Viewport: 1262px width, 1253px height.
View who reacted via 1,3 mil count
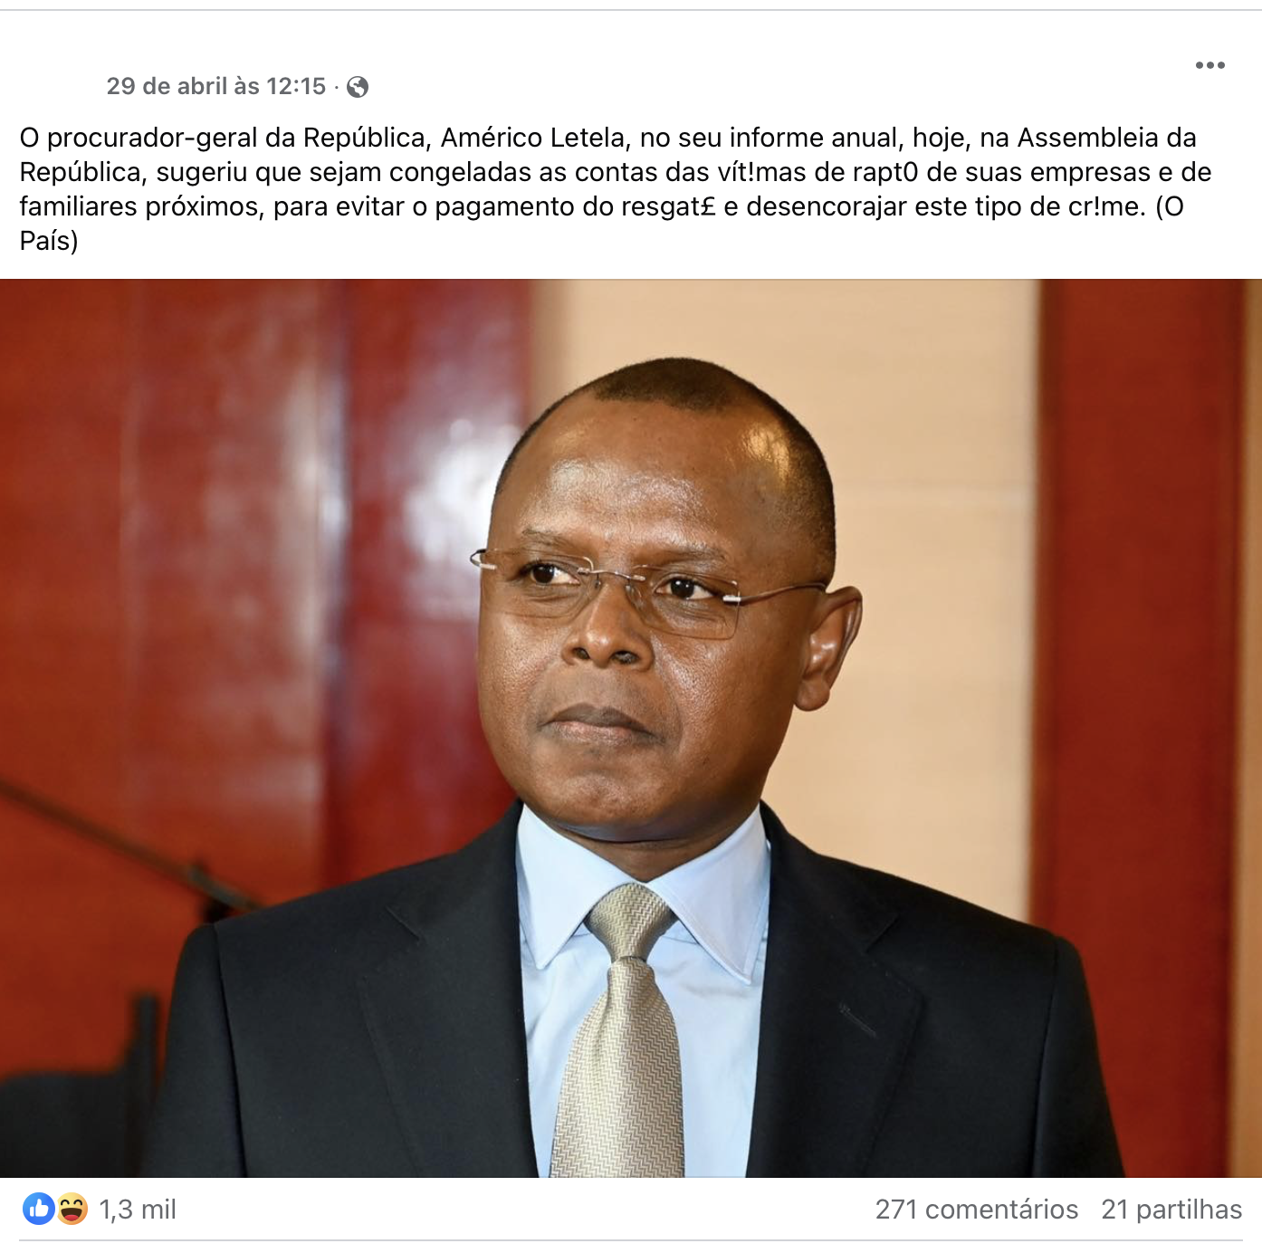coord(138,1210)
